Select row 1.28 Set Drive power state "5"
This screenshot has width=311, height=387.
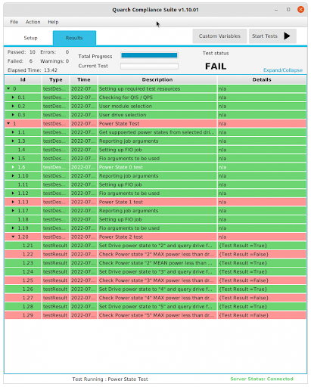pos(155,306)
